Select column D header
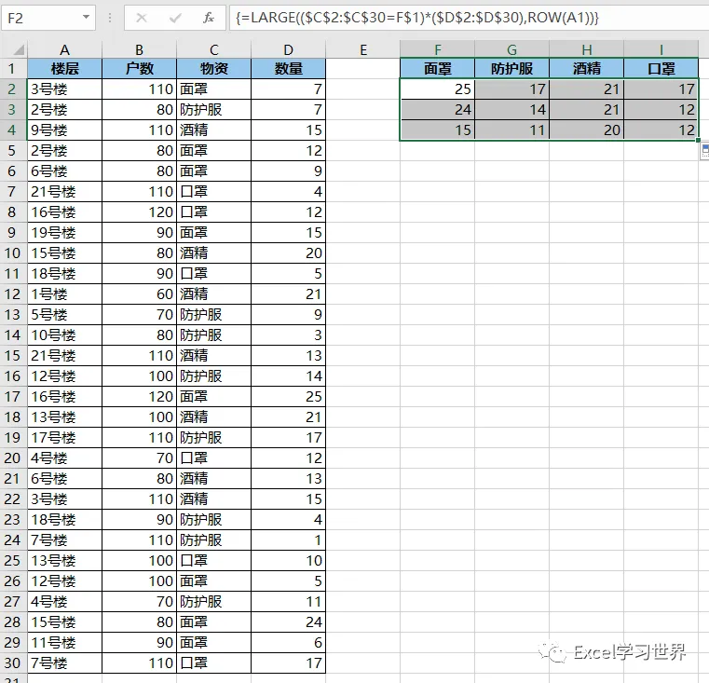 pyautogui.click(x=289, y=49)
